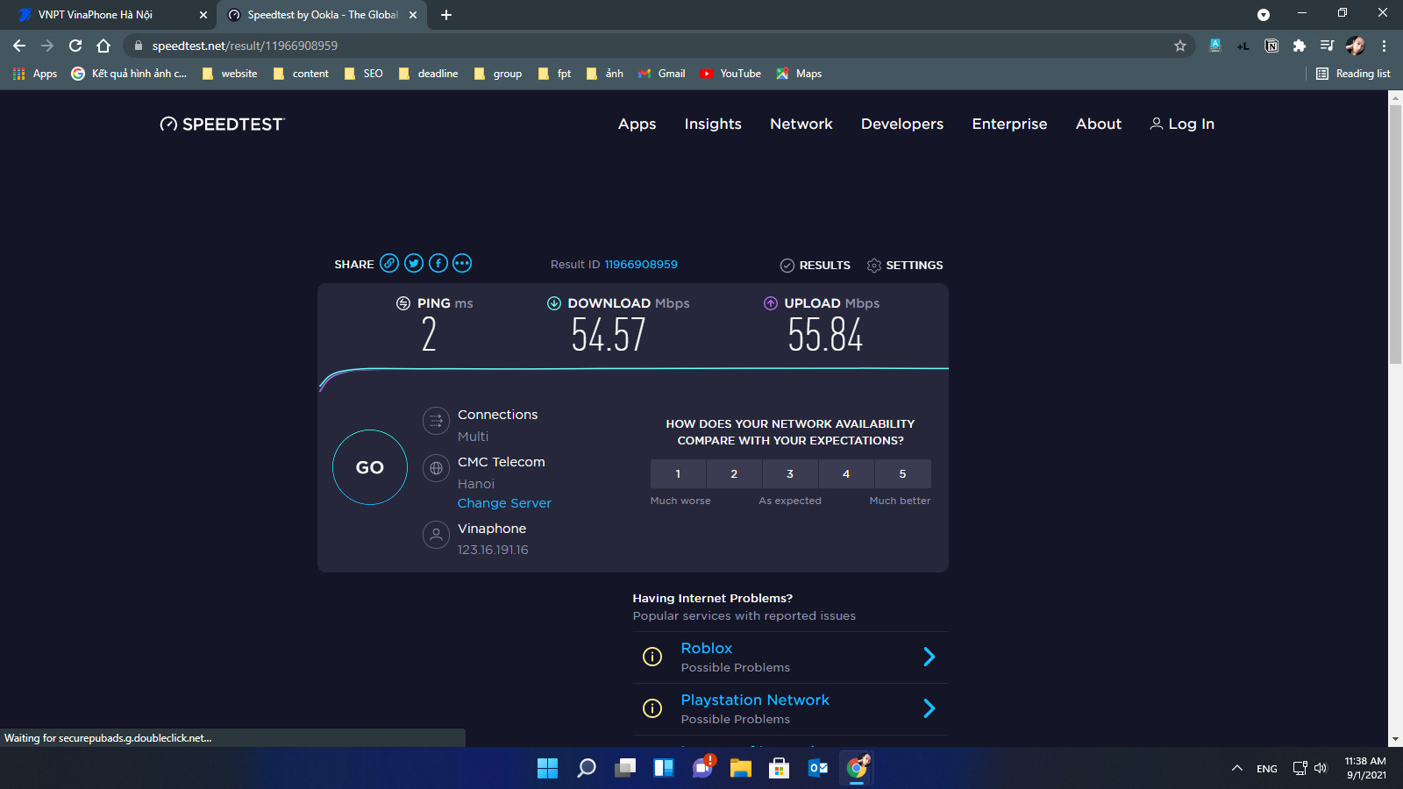Open the Notion extension icon
The width and height of the screenshot is (1403, 789).
(1271, 46)
